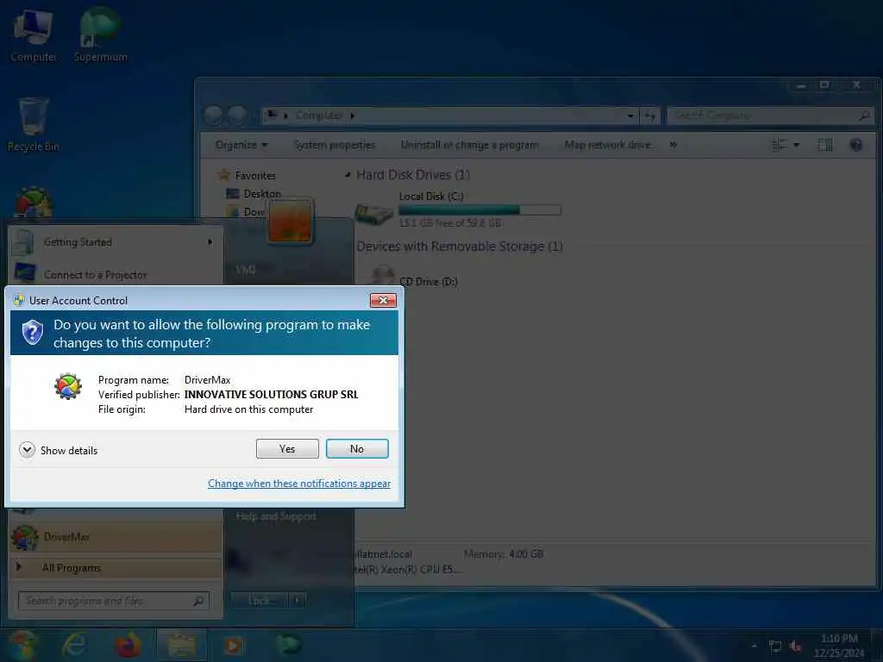Click the User Account Control title shield icon

click(19, 300)
